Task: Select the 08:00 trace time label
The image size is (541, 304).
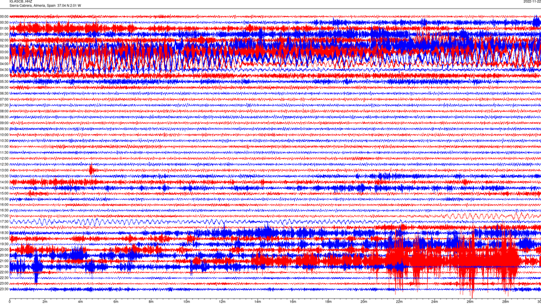Action: (4, 111)
